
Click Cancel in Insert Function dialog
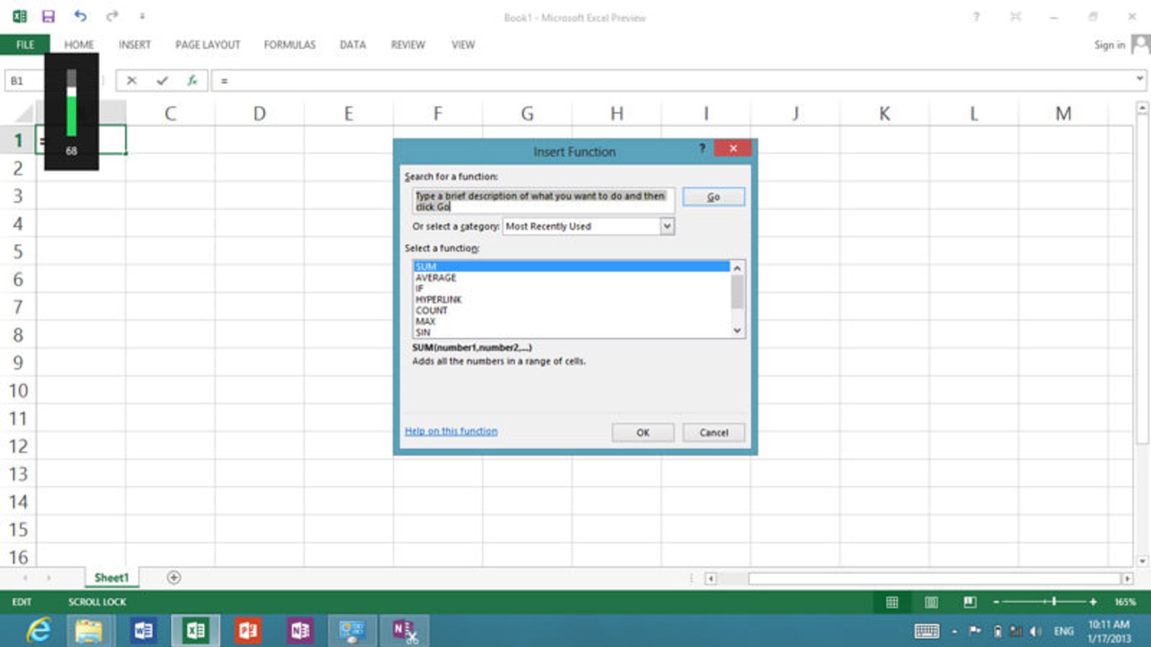click(x=713, y=433)
